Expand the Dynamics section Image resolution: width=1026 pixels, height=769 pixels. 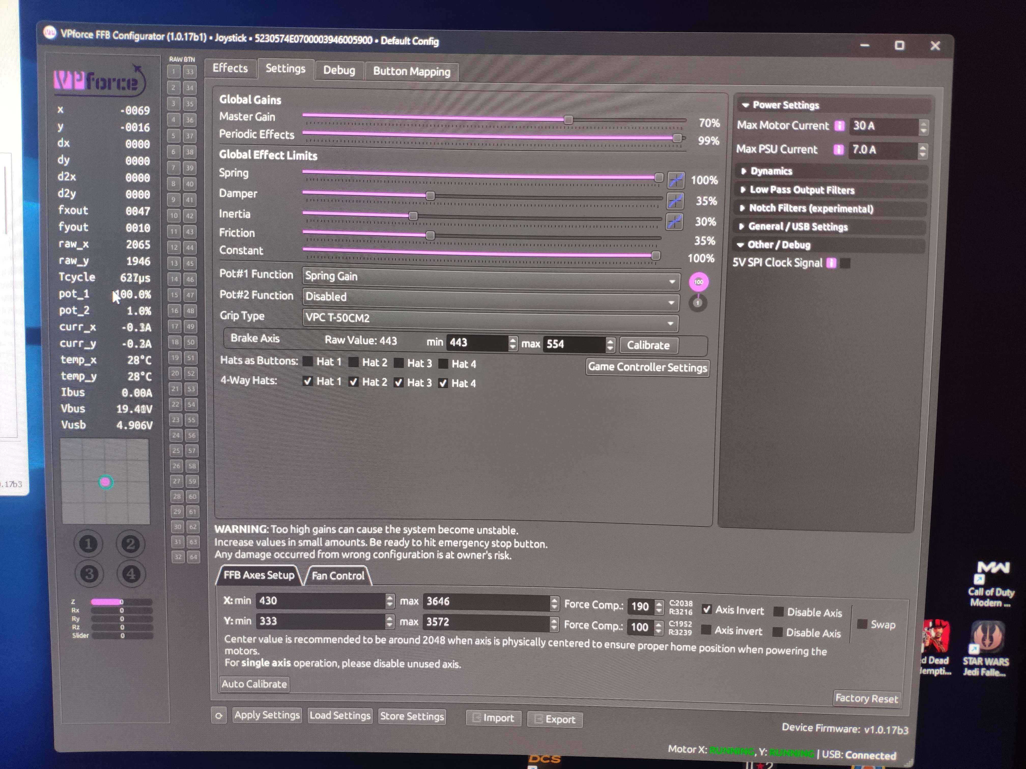coord(771,171)
